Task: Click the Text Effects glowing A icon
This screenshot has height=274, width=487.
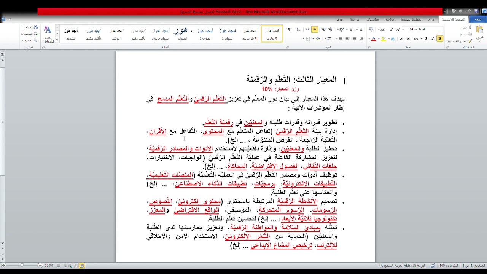Action: pyautogui.click(x=393, y=38)
